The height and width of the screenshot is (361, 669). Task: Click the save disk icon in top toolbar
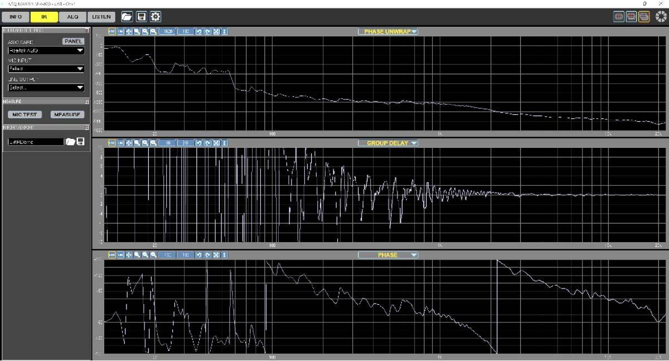(x=142, y=17)
